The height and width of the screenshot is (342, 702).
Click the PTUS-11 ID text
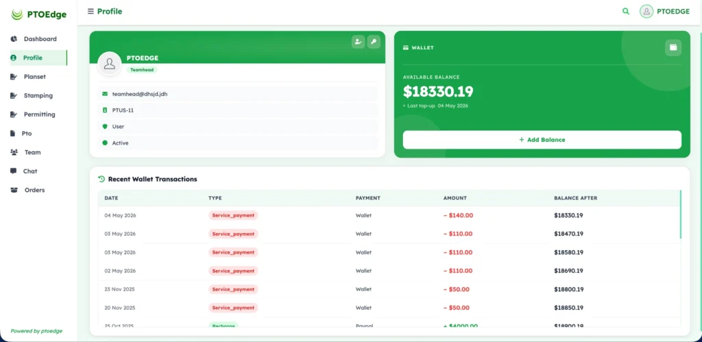(123, 110)
